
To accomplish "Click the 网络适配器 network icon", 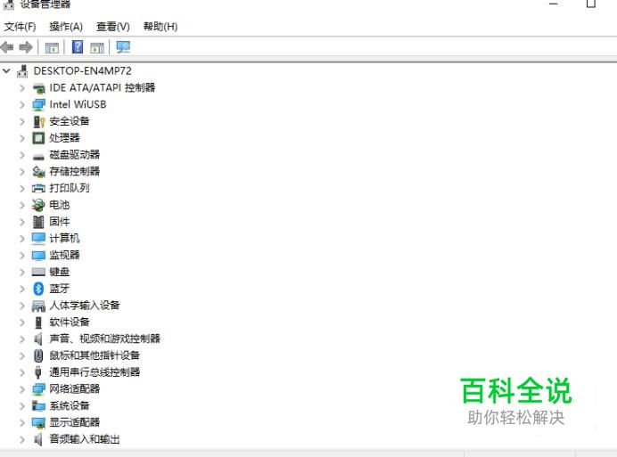I will (x=38, y=389).
